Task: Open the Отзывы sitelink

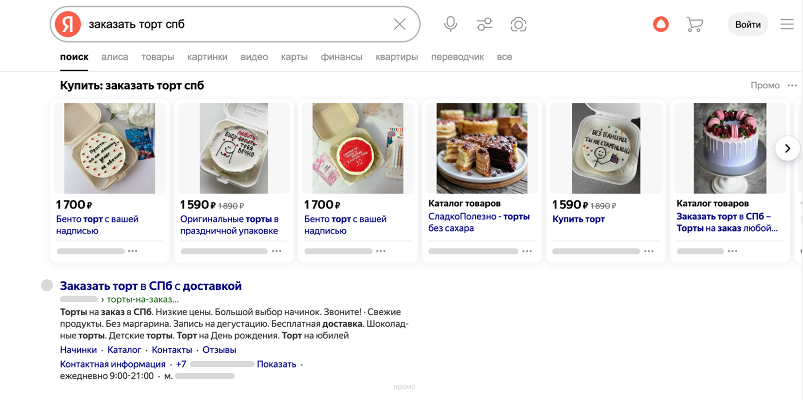Action: [219, 350]
